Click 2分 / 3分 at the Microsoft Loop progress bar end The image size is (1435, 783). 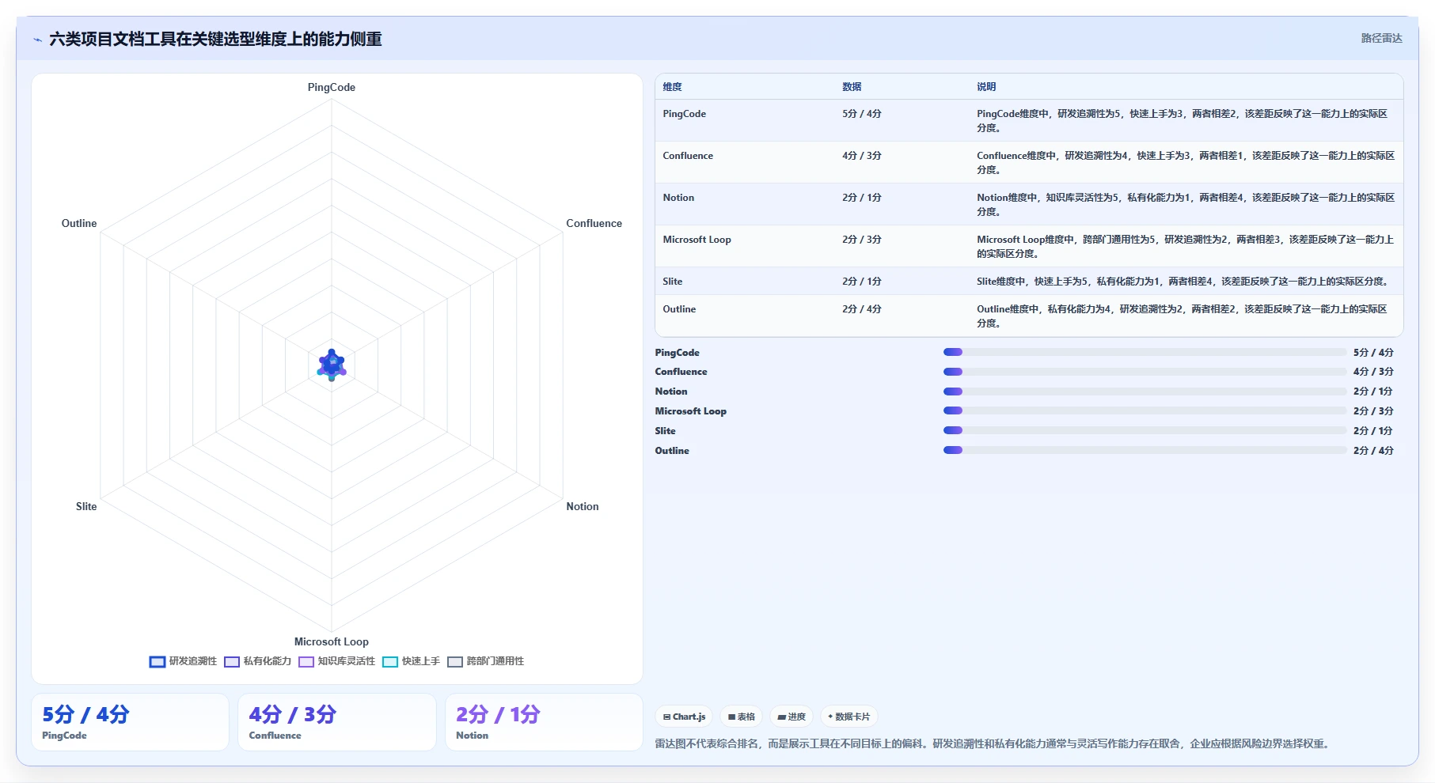click(1373, 411)
